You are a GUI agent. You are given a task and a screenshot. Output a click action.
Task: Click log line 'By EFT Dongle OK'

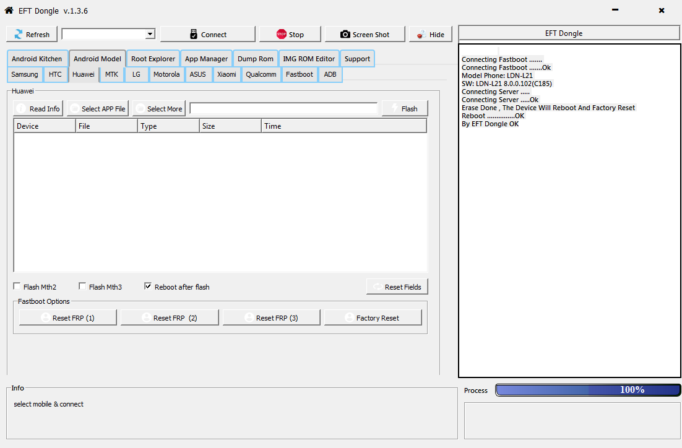pyautogui.click(x=490, y=124)
